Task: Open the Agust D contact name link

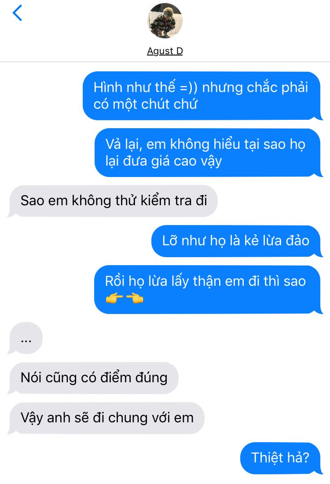Action: [x=165, y=51]
